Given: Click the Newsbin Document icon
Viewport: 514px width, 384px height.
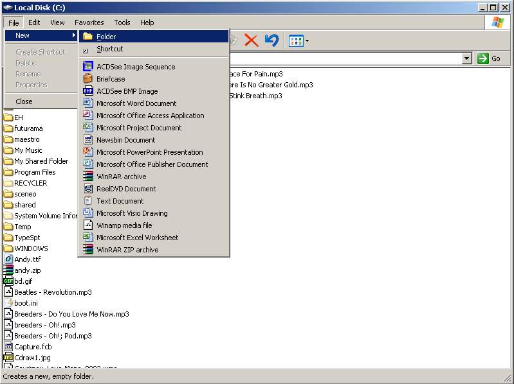Looking at the screenshot, I should (88, 140).
